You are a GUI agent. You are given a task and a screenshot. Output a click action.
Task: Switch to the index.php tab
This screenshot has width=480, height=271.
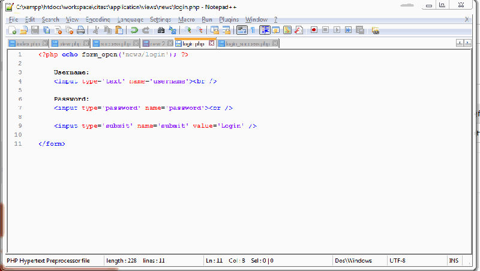pos(28,44)
